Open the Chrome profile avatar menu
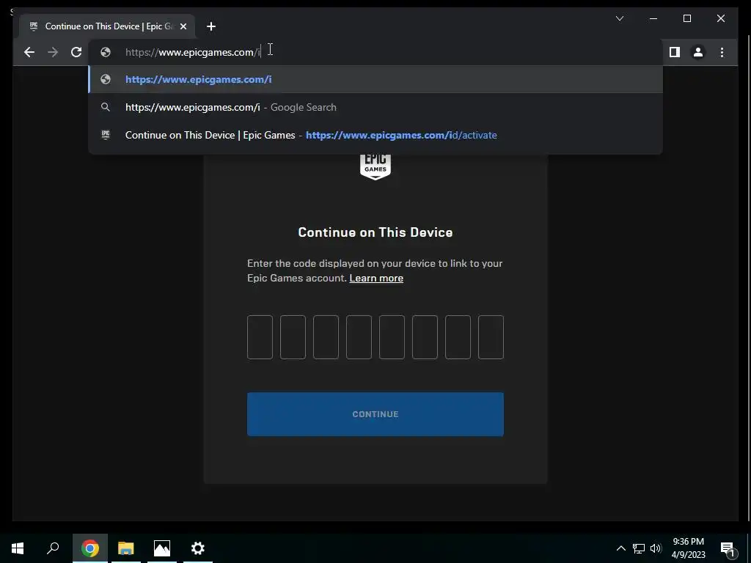The height and width of the screenshot is (563, 751). point(698,52)
